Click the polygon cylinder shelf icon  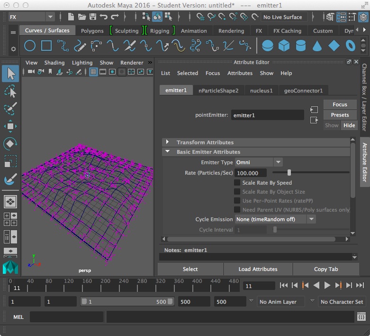point(300,46)
